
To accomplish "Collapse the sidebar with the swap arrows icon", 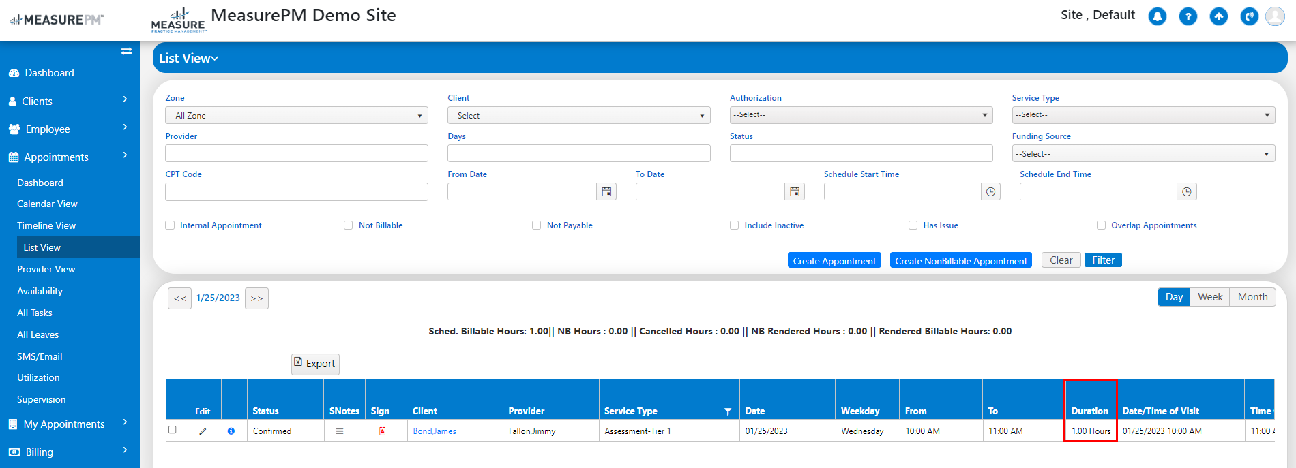I will point(126,51).
